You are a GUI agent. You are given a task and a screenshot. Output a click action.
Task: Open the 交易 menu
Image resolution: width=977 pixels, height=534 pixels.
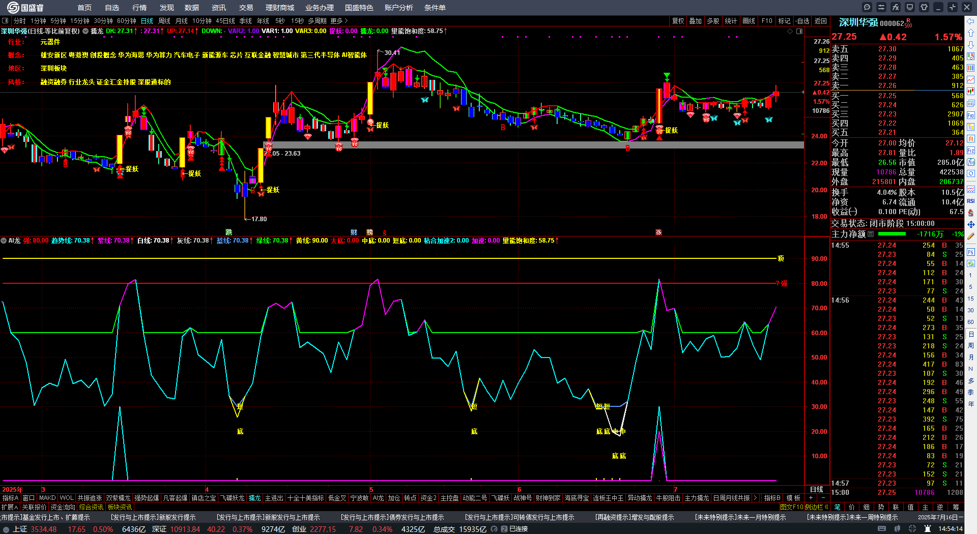pyautogui.click(x=246, y=8)
